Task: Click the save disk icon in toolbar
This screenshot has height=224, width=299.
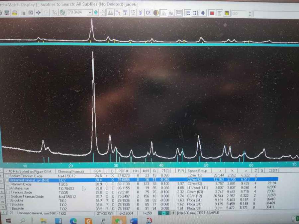Action: [6, 13]
